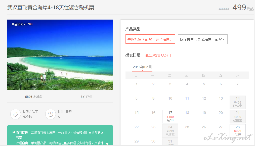Screen dimensions: 255x146
Task: Click the crossed-out ¥3999 original price
Action: (x=224, y=9)
